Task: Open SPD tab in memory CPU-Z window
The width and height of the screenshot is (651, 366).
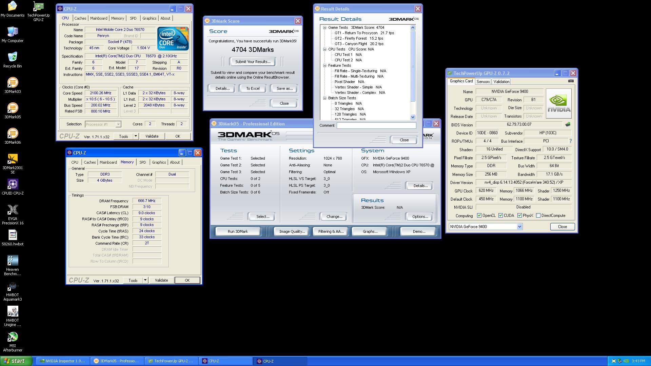Action: tap(143, 162)
